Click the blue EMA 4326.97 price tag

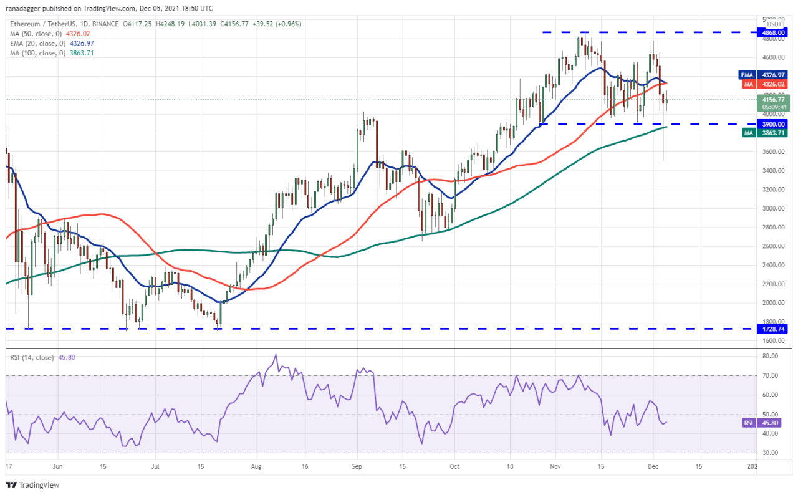(x=774, y=75)
